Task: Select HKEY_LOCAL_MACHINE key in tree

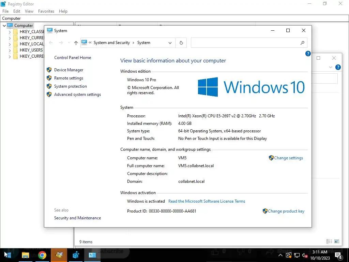Action: pos(32,44)
